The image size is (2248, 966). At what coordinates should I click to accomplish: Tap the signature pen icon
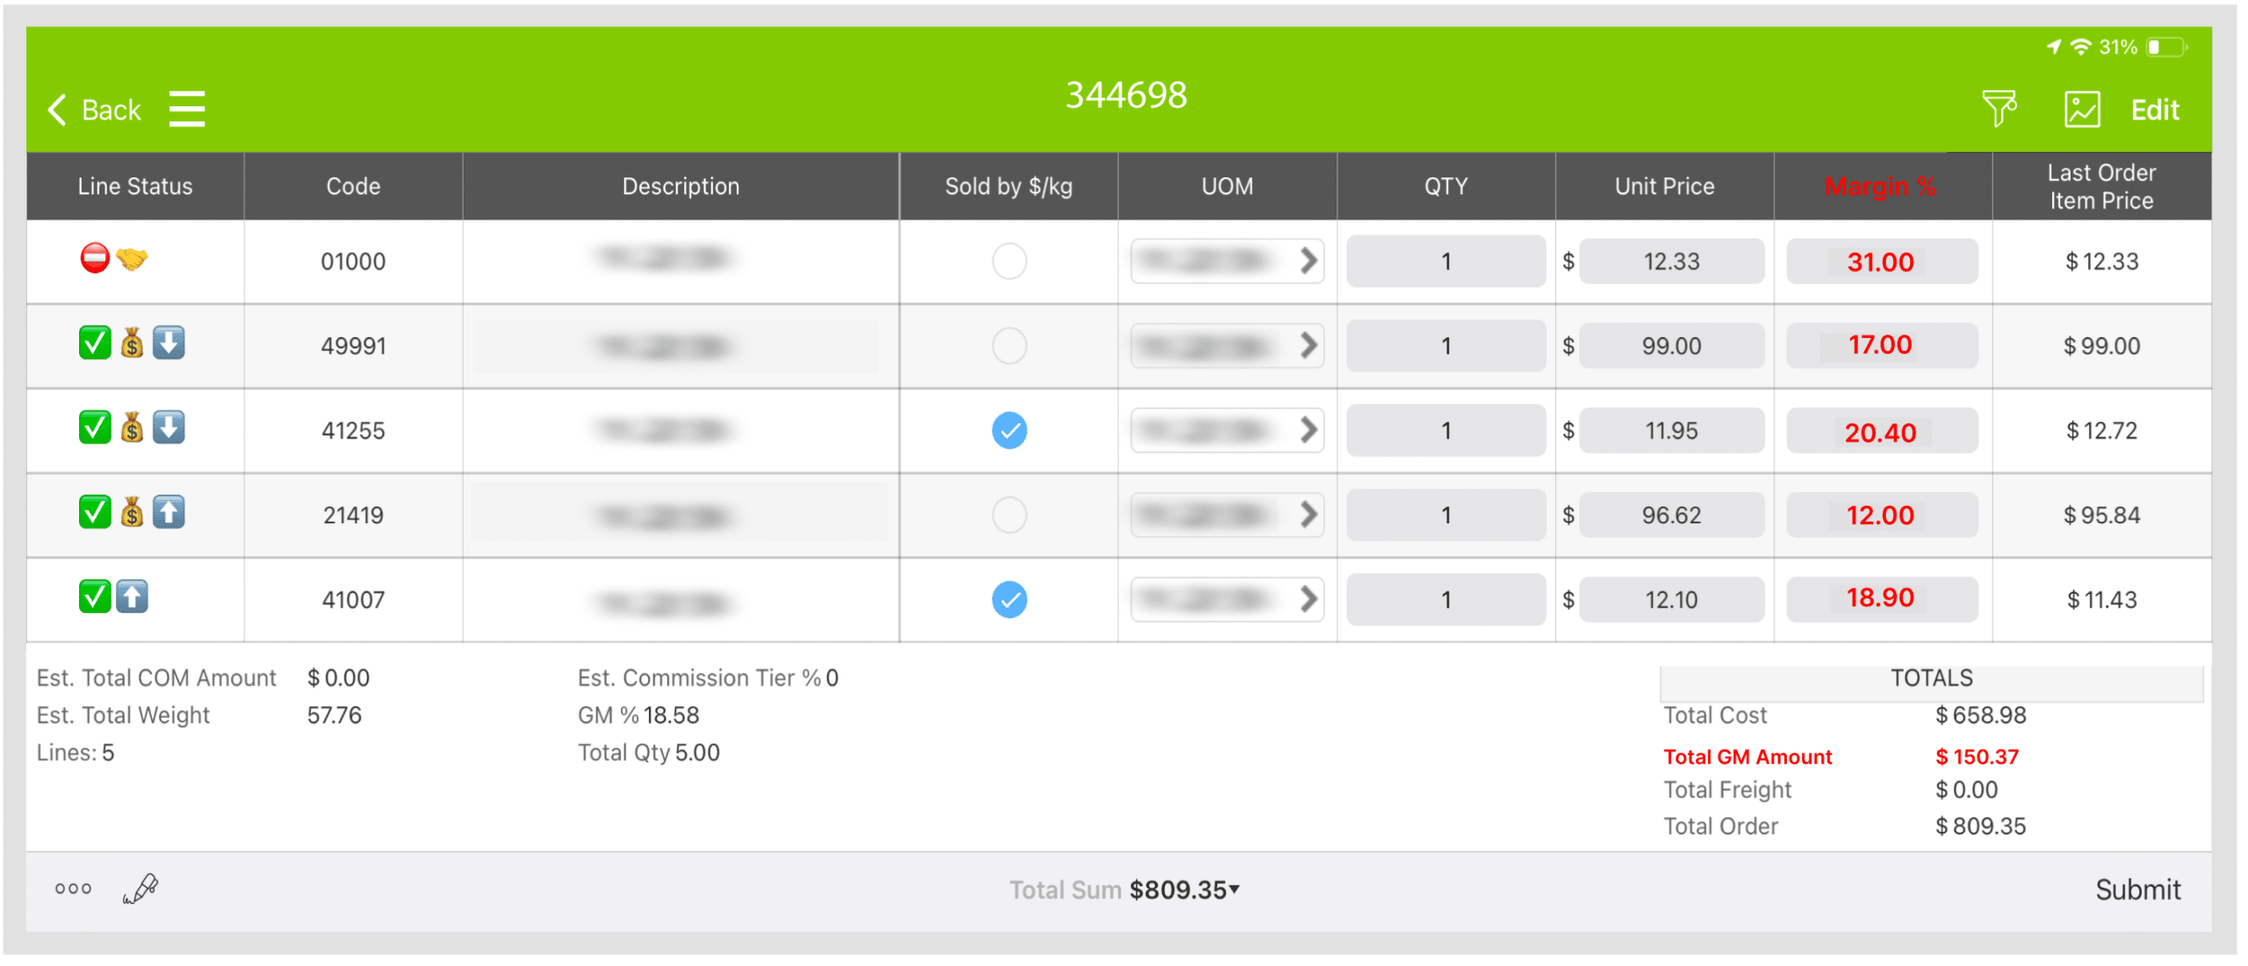coord(140,889)
